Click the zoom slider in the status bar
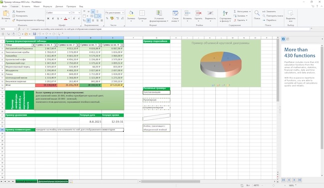This screenshot has height=188, width=324. pyautogui.click(x=274, y=186)
